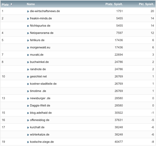Click arrow icon beside die-wirtschaftsnews.de
This screenshot has height=146, width=156.
[x=28, y=11]
